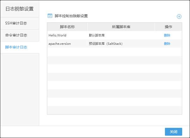
Task: Click the 默认脚本库 library cell
Action: tap(97, 35)
